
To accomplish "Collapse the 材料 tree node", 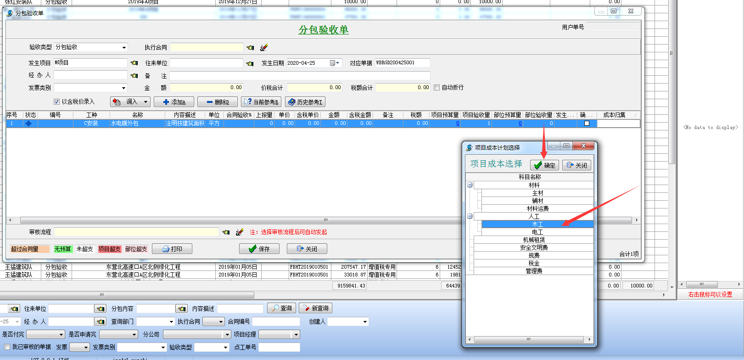I will click(470, 185).
